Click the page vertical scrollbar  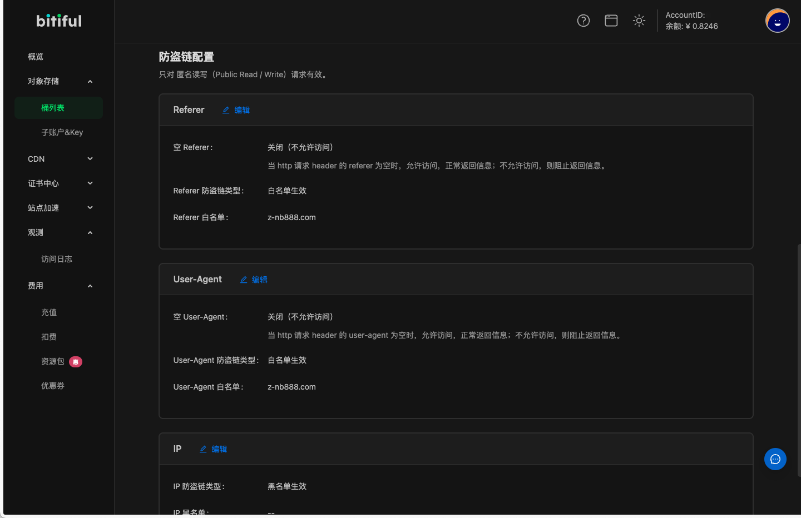coord(799,359)
